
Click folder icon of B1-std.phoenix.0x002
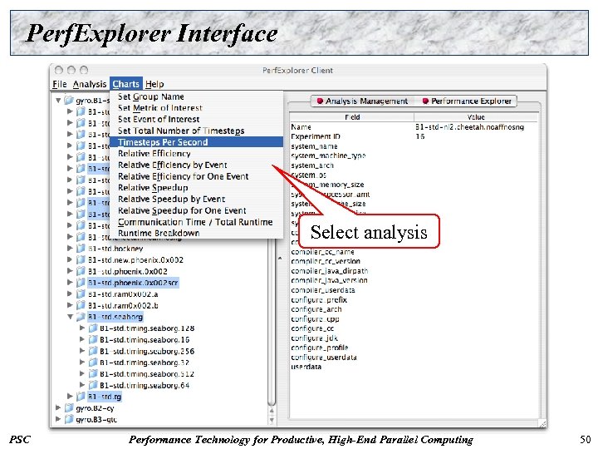click(81, 271)
